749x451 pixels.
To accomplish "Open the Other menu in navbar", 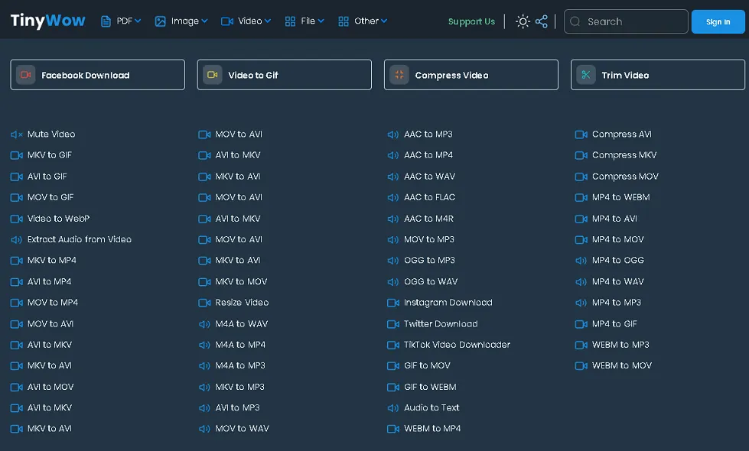I will [363, 21].
